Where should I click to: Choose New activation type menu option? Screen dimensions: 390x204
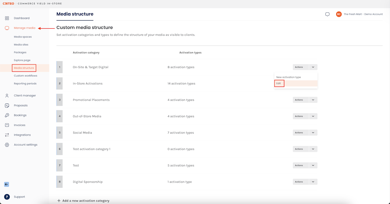tap(289, 77)
